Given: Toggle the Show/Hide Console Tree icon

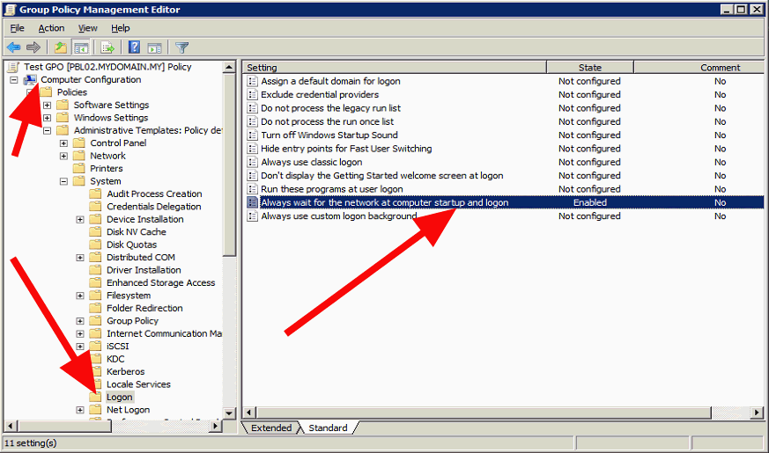Looking at the screenshot, I should [80, 47].
